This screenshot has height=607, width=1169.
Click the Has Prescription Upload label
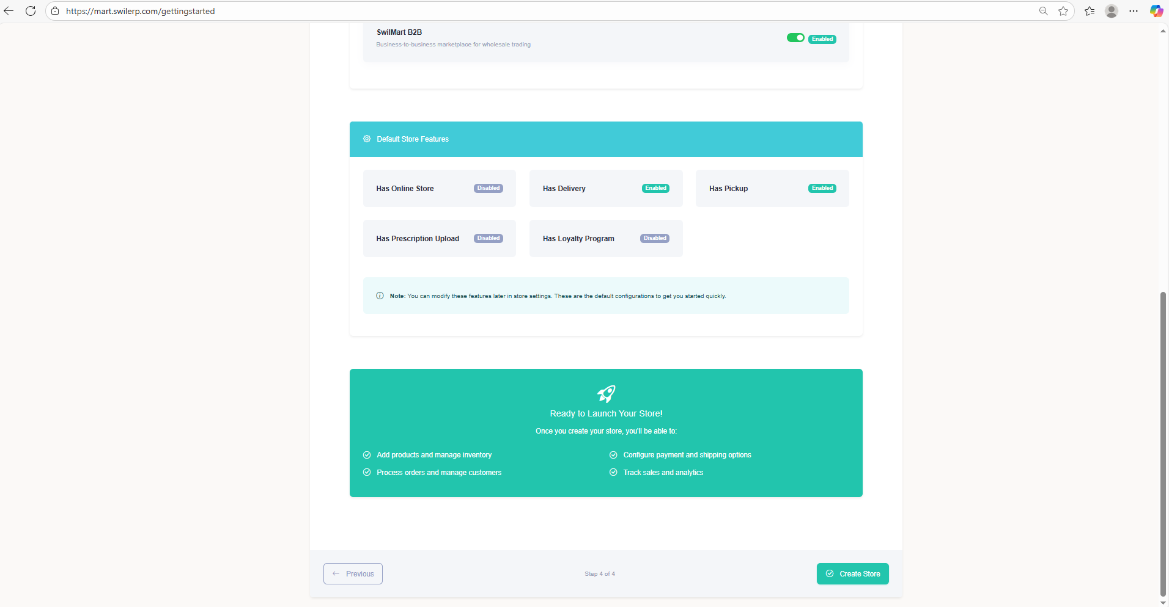click(418, 239)
